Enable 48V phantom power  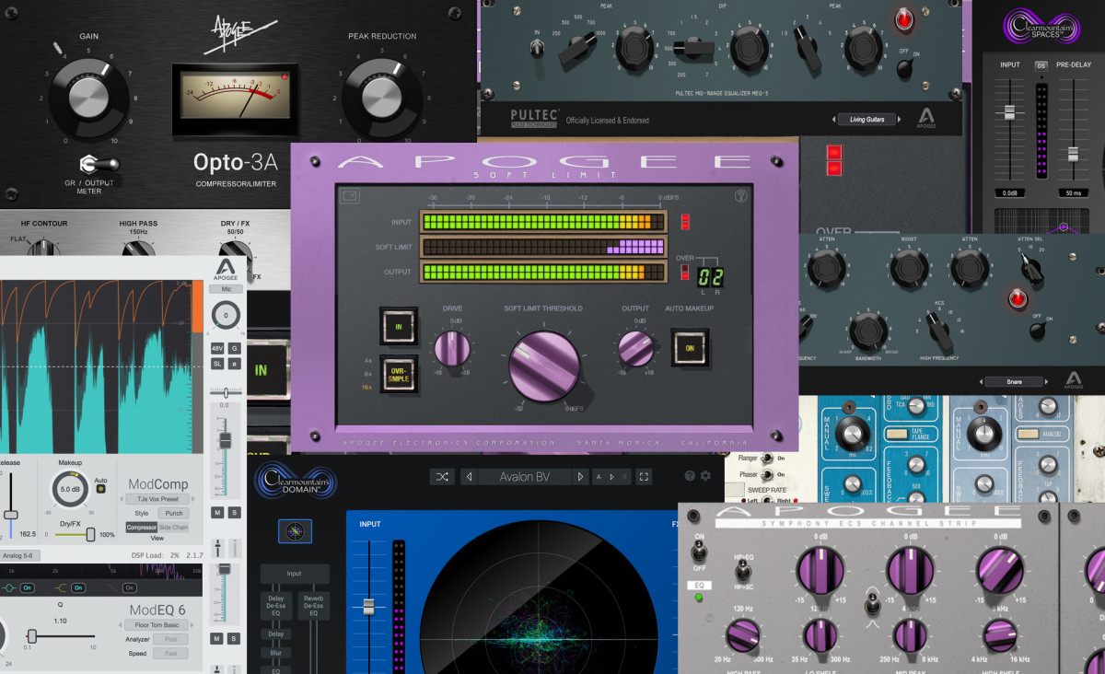[218, 348]
